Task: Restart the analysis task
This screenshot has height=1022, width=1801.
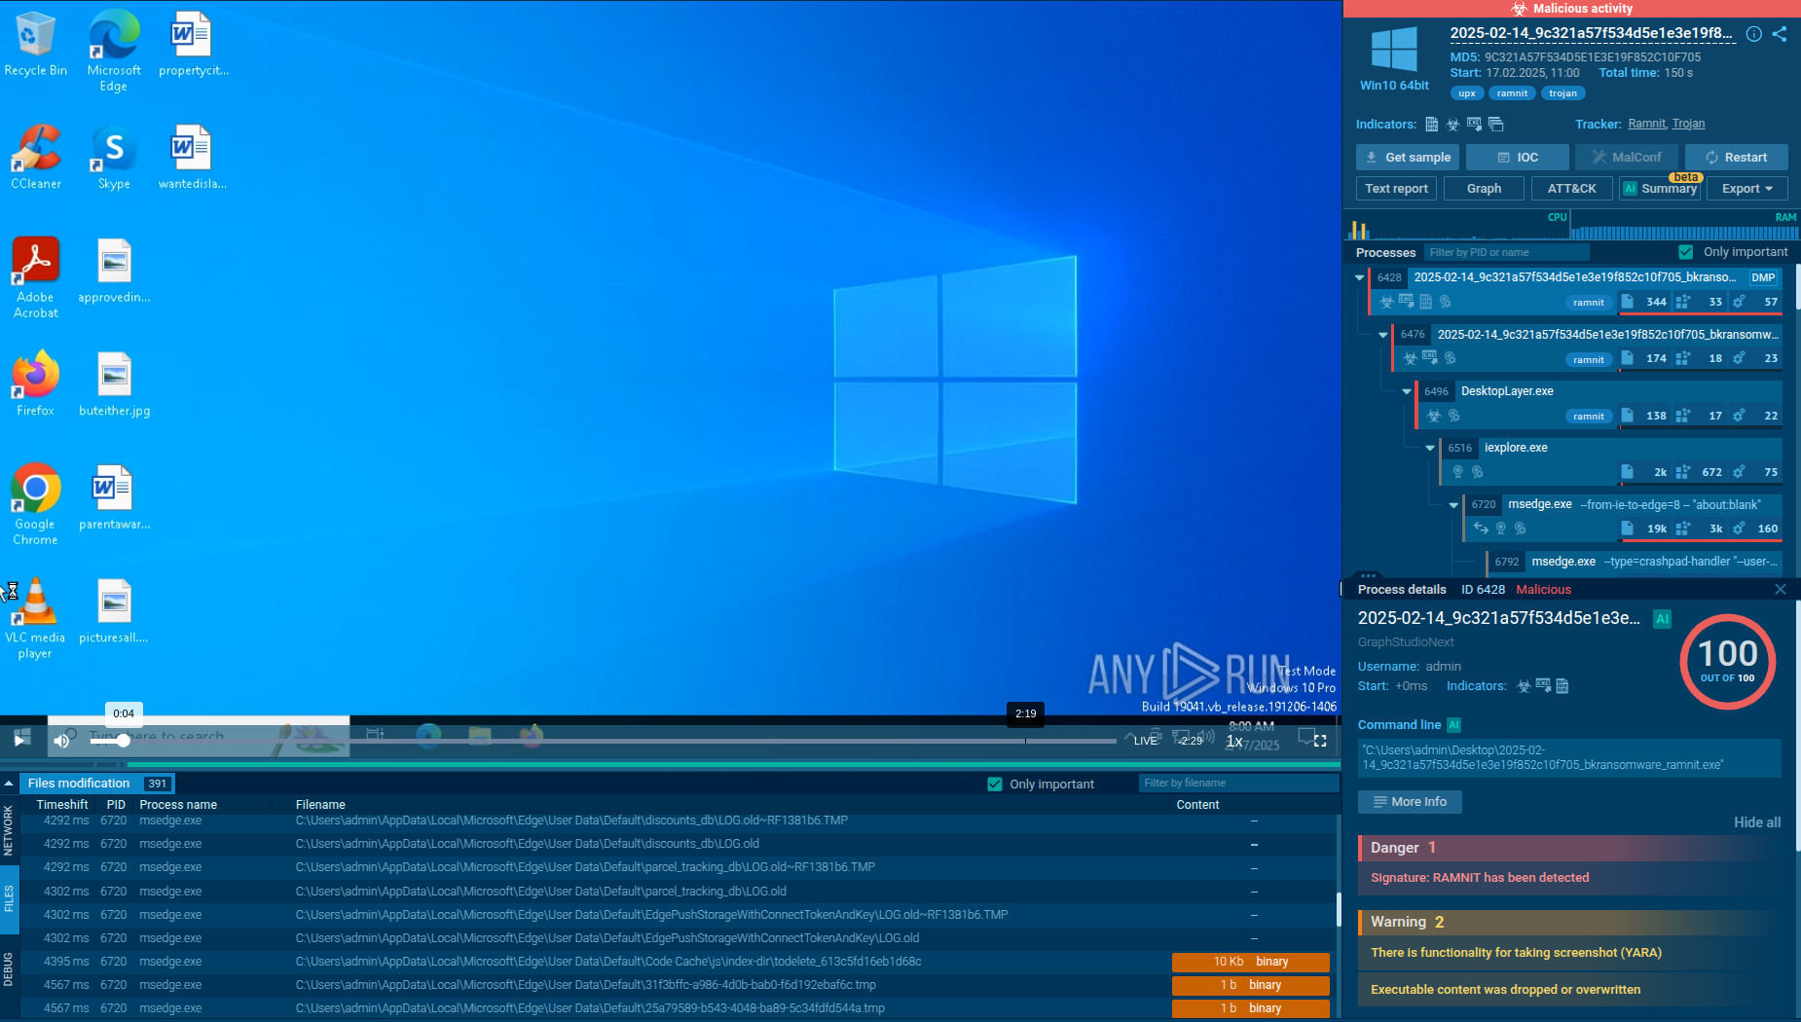Action: [1736, 157]
